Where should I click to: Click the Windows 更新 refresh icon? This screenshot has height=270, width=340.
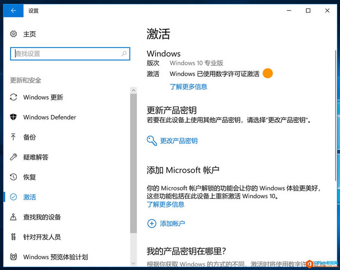pos(13,97)
